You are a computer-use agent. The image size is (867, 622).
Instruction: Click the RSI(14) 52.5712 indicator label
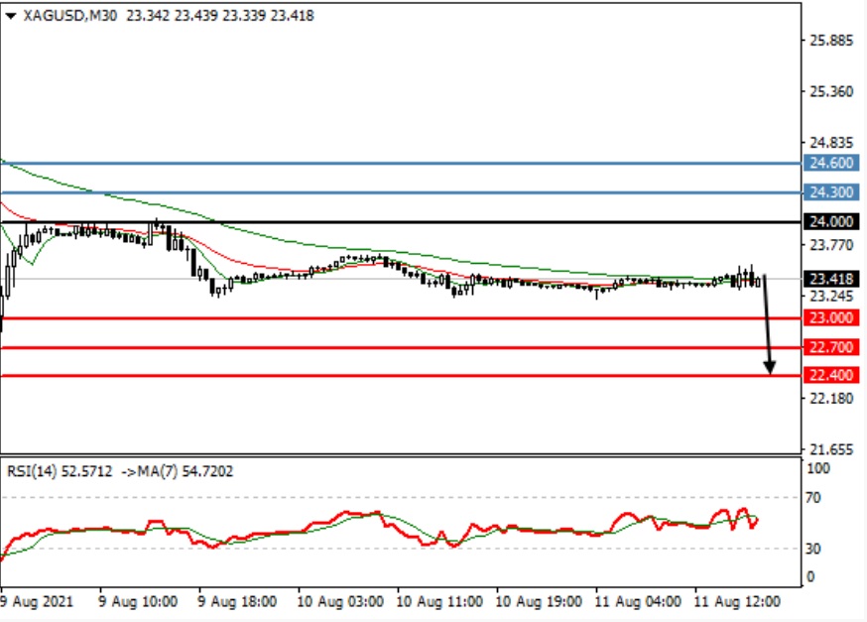click(x=60, y=471)
